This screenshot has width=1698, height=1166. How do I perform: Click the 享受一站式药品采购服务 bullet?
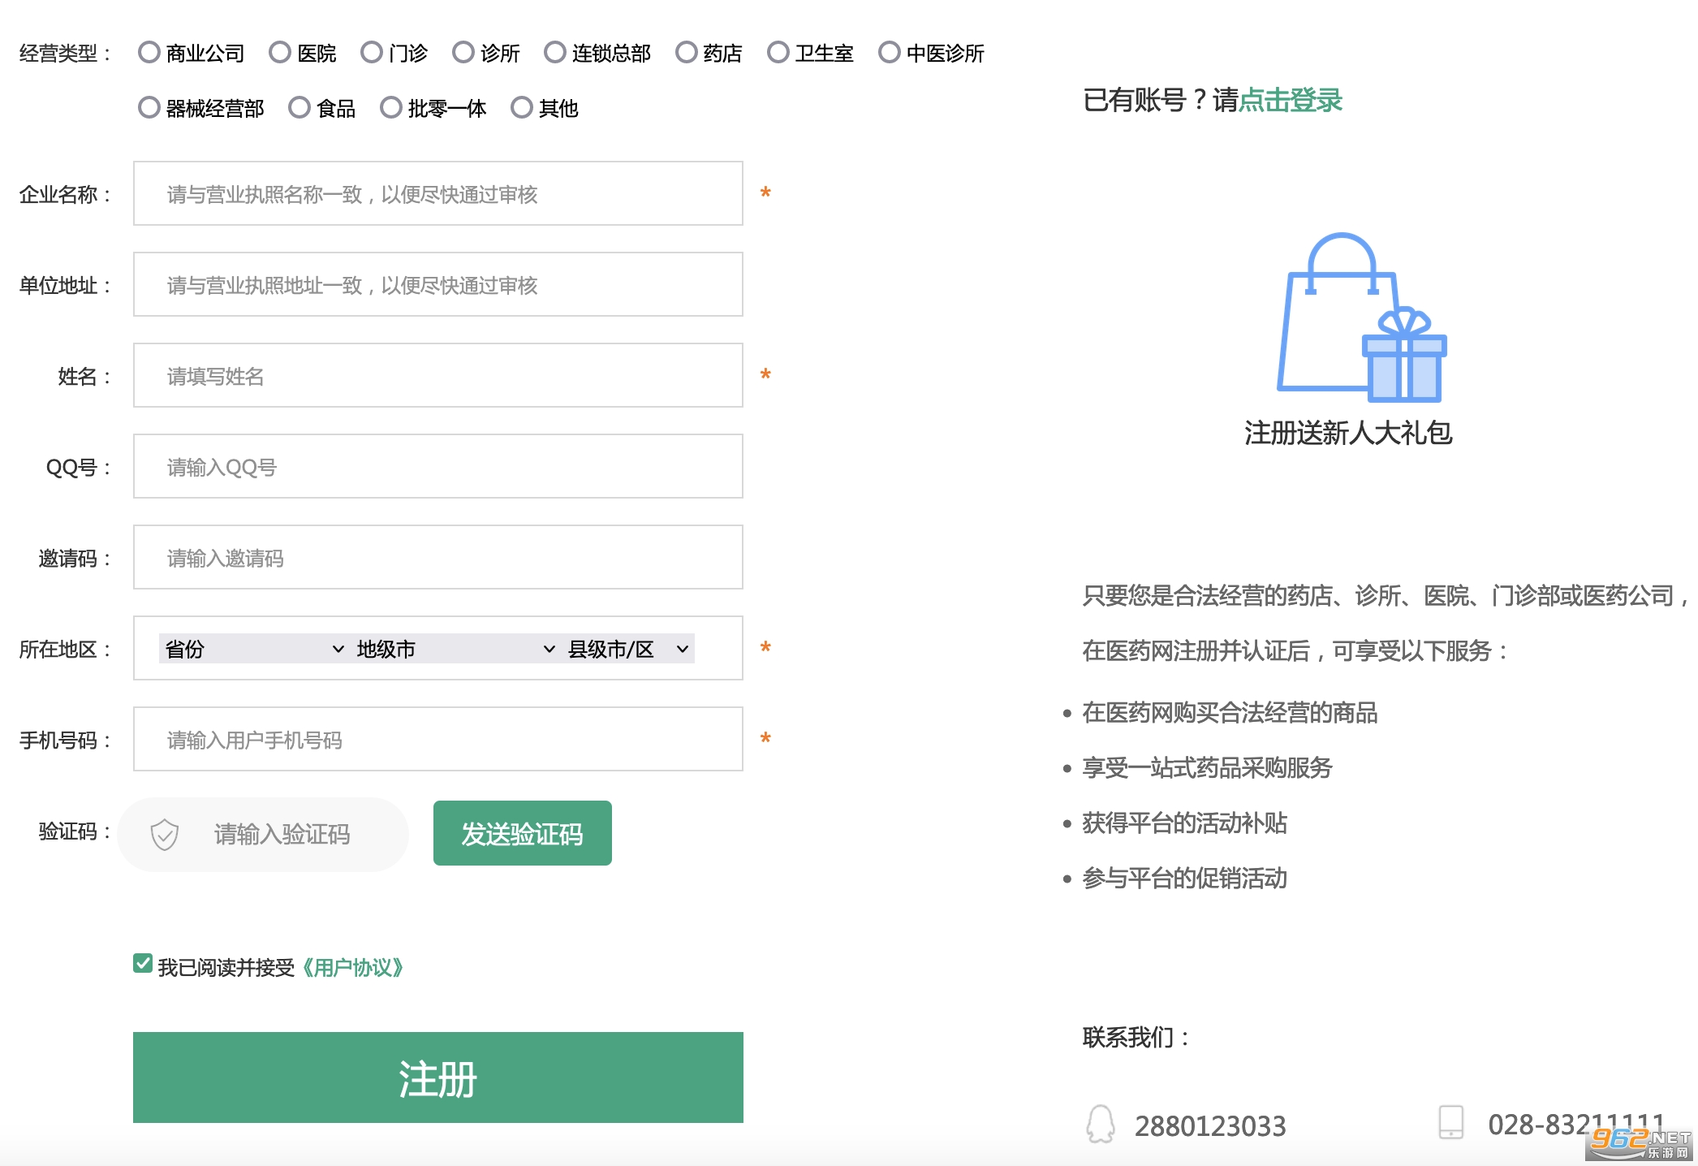pyautogui.click(x=1207, y=768)
